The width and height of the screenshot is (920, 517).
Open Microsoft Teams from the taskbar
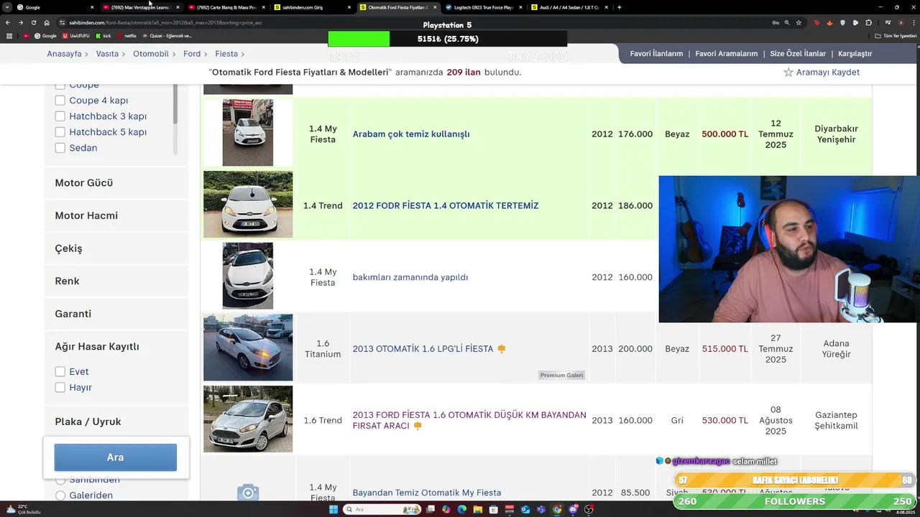coord(541,510)
